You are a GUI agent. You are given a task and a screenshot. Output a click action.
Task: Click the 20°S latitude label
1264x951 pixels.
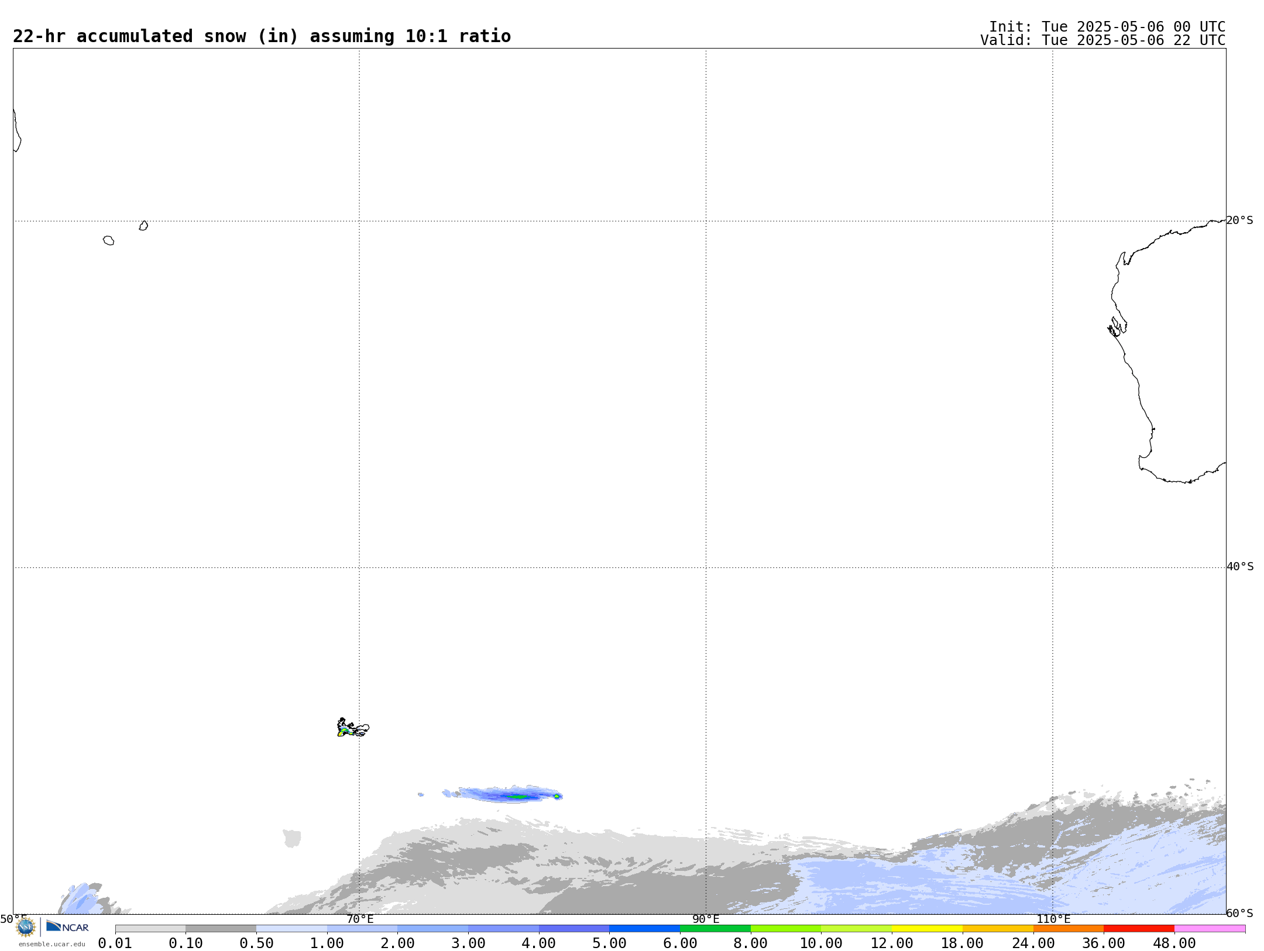coord(1240,220)
